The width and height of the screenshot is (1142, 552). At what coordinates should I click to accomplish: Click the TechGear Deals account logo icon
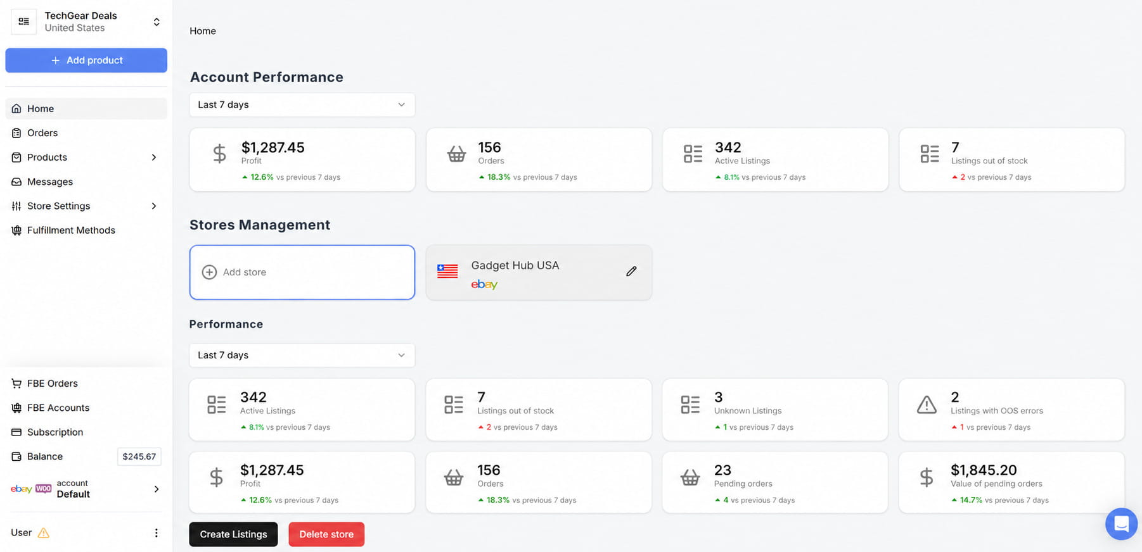[23, 22]
